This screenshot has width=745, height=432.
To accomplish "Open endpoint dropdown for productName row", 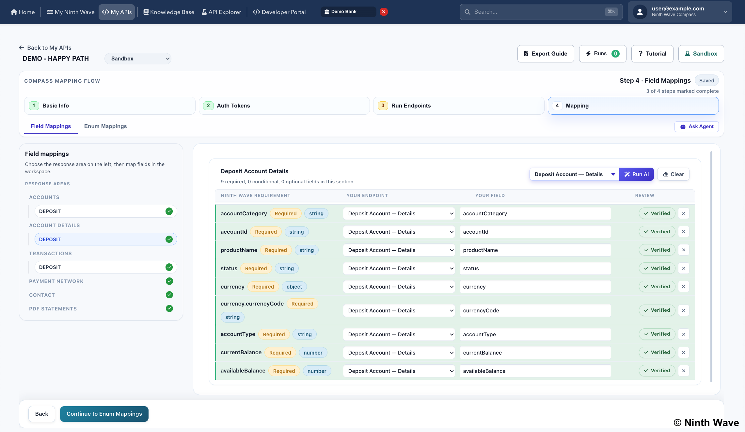I will coord(399,250).
